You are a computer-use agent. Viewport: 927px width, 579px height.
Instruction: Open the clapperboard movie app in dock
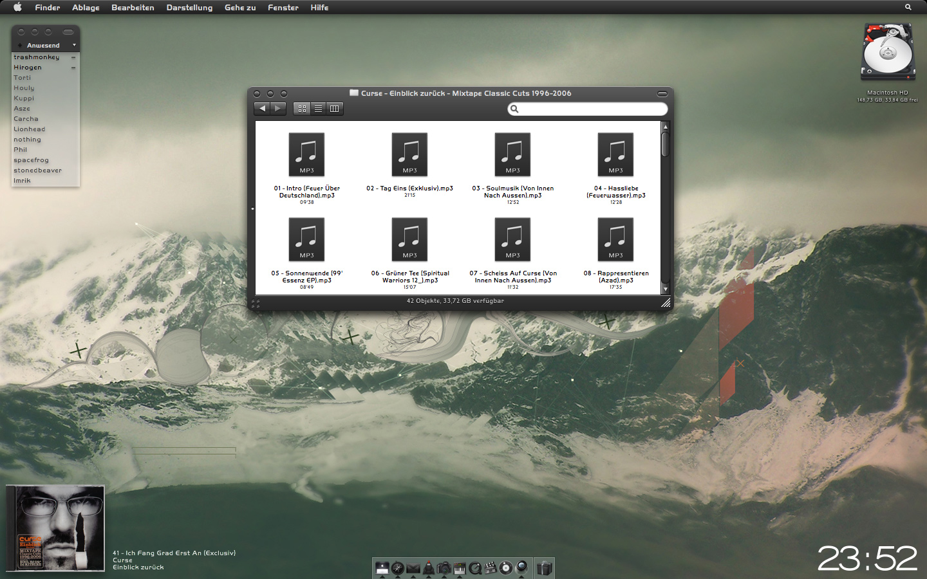491,568
